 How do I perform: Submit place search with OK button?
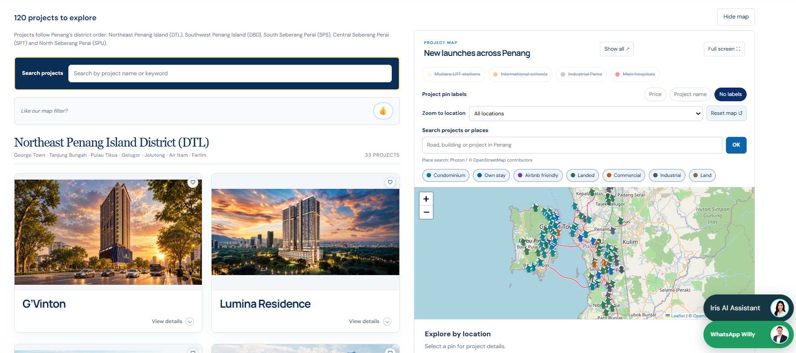pyautogui.click(x=736, y=145)
